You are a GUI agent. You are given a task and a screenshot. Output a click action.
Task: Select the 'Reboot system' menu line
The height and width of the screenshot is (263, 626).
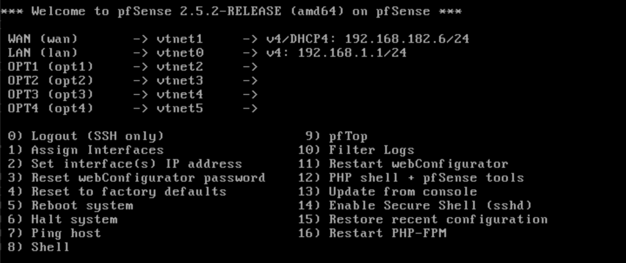point(82,206)
